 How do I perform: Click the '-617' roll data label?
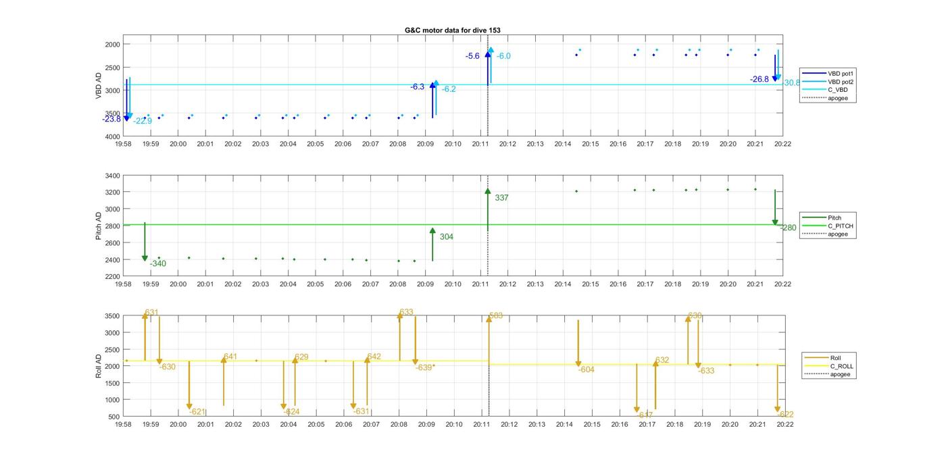[x=645, y=415]
